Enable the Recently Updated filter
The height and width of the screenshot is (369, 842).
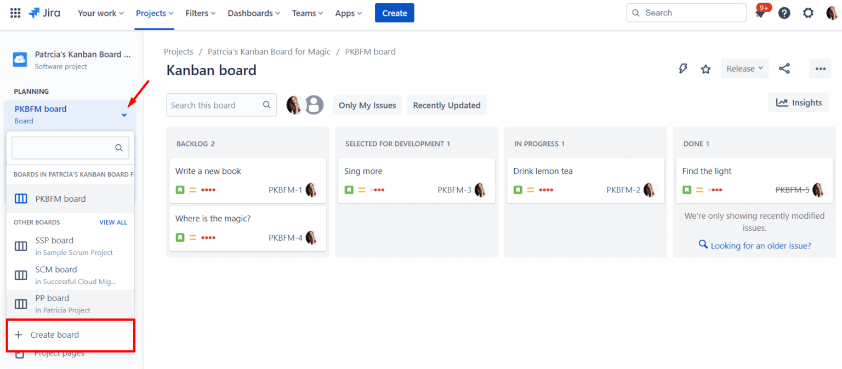click(x=446, y=105)
